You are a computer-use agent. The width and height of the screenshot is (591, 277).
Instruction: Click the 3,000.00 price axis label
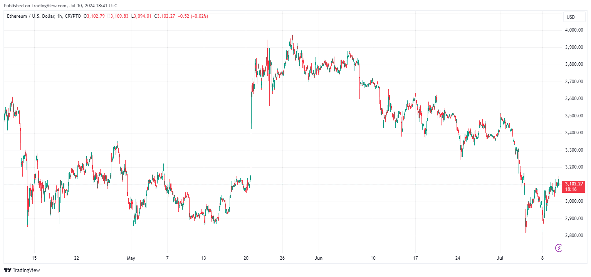574,201
